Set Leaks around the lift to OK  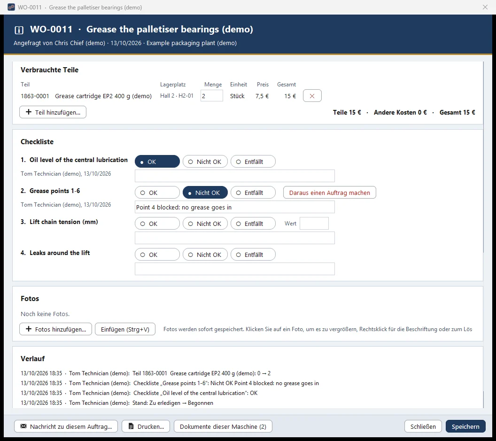pyautogui.click(x=157, y=255)
